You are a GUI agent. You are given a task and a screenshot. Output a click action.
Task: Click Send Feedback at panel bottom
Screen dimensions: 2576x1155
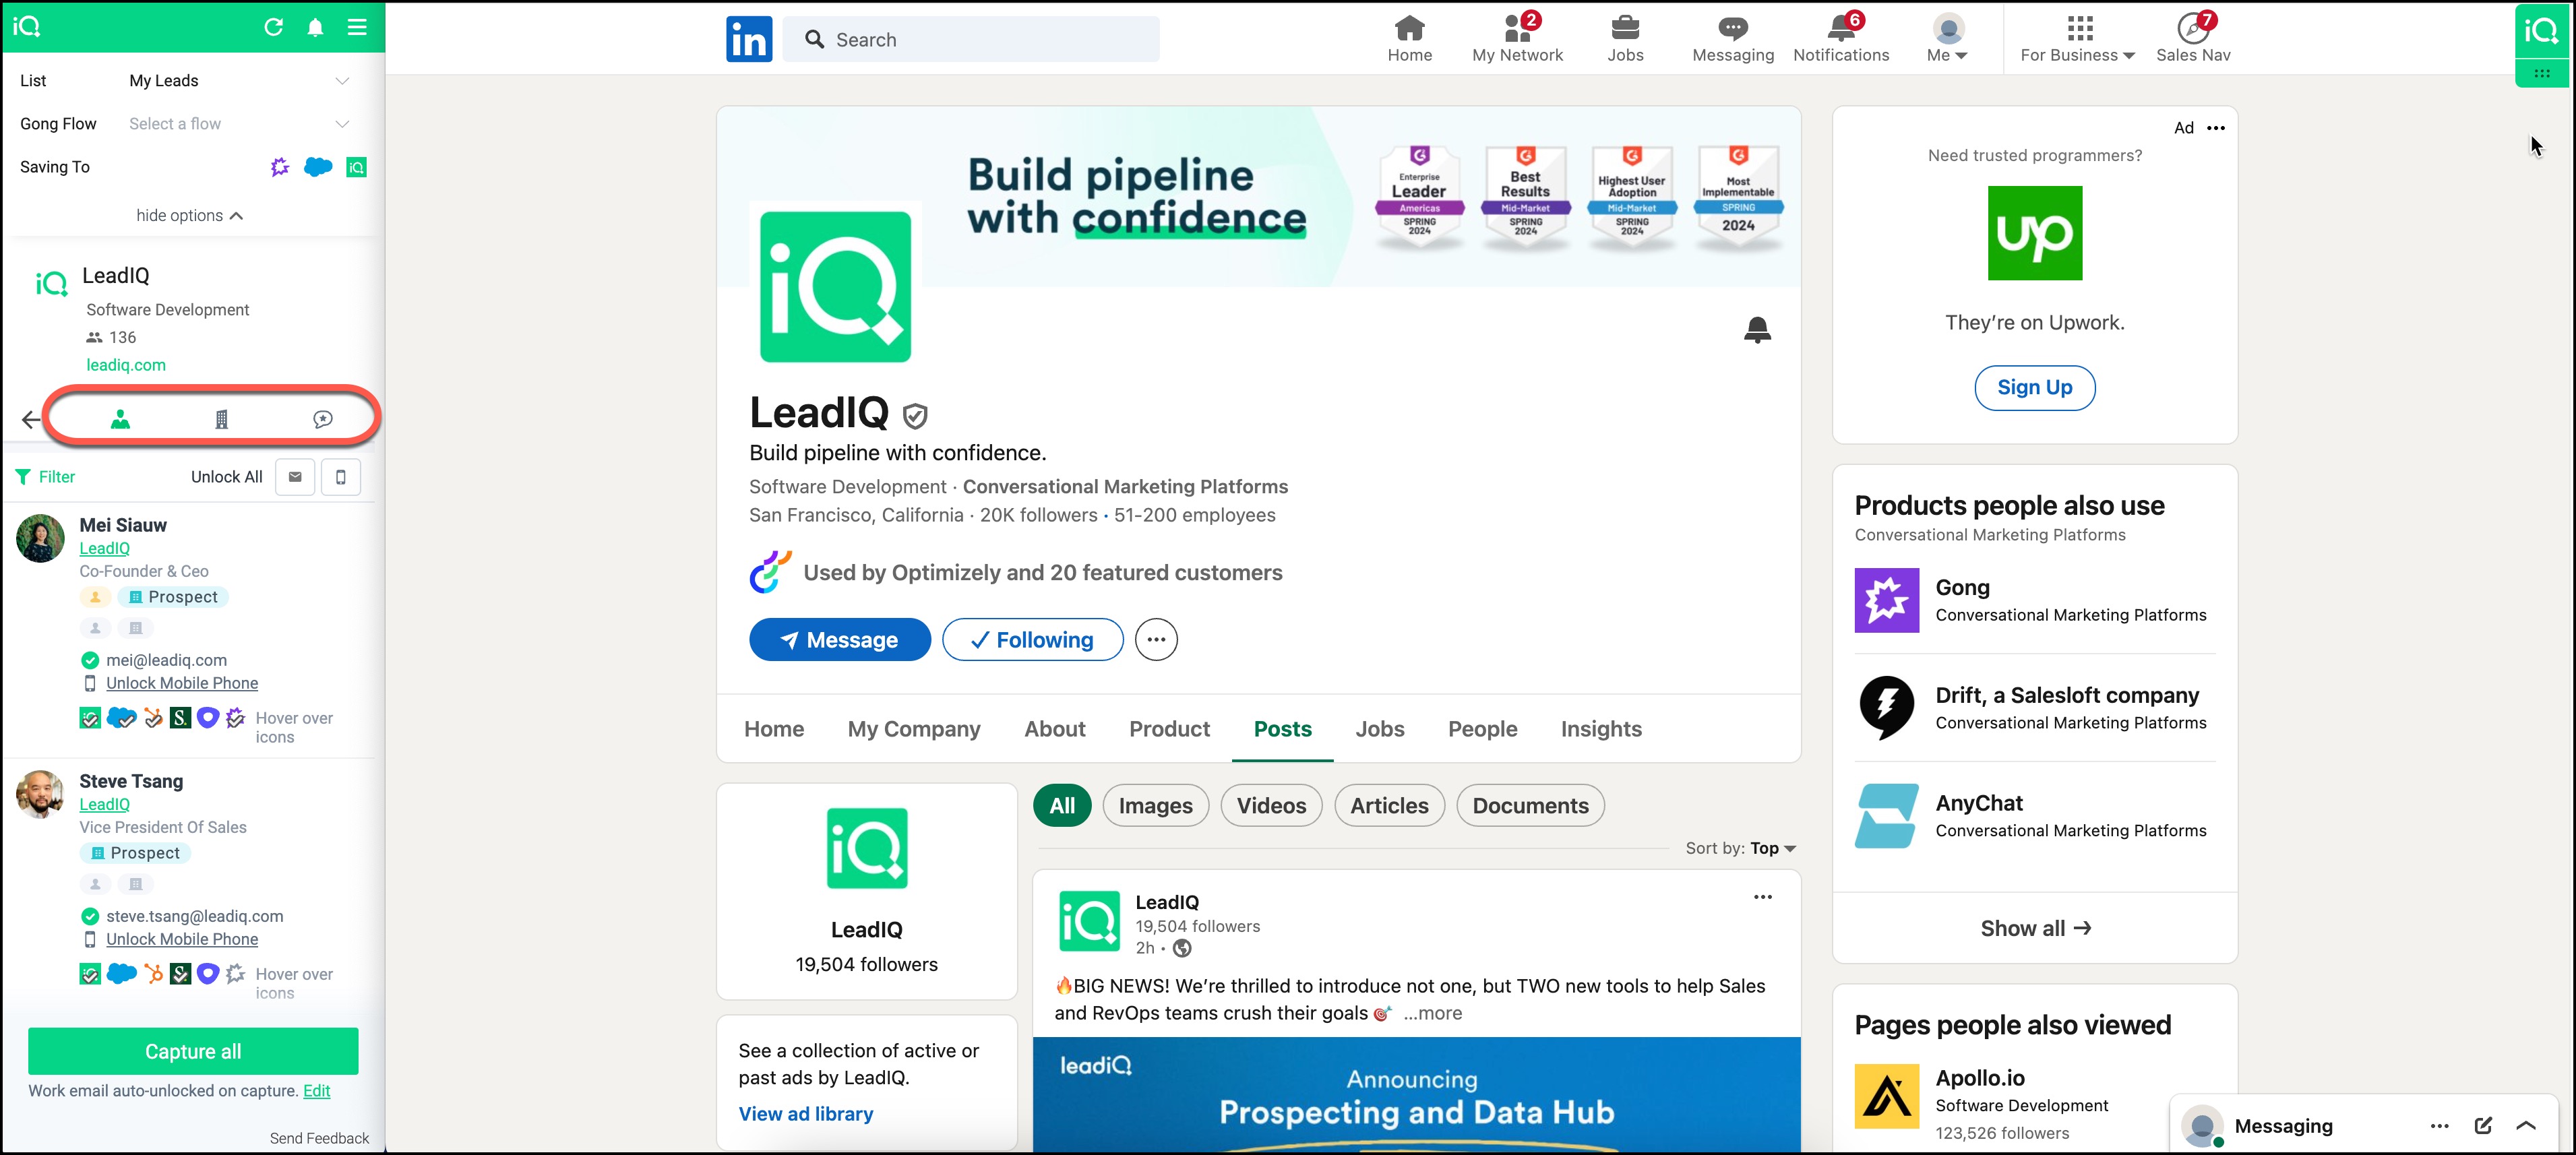(319, 1138)
